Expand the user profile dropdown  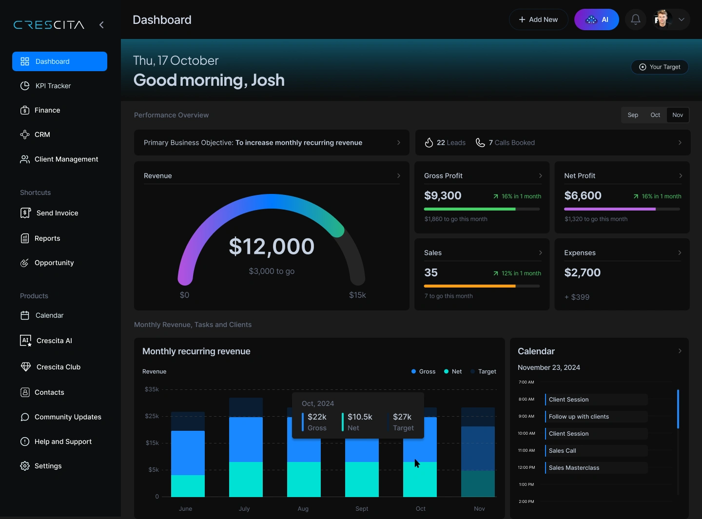(682, 19)
